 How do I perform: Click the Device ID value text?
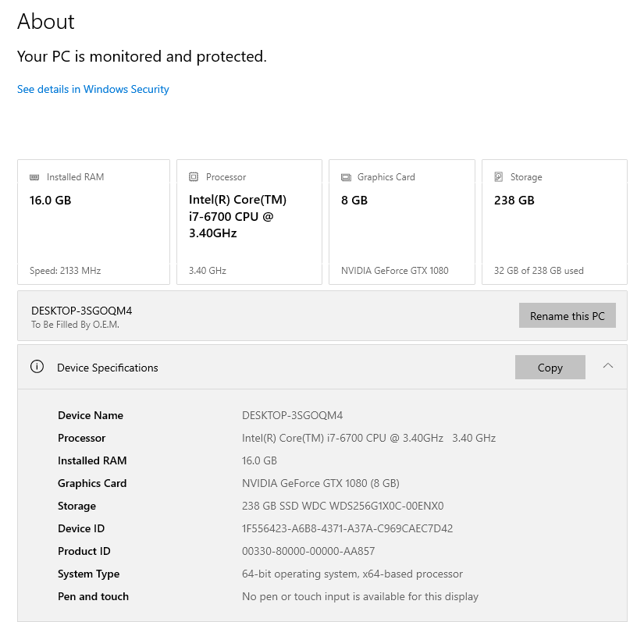click(347, 528)
